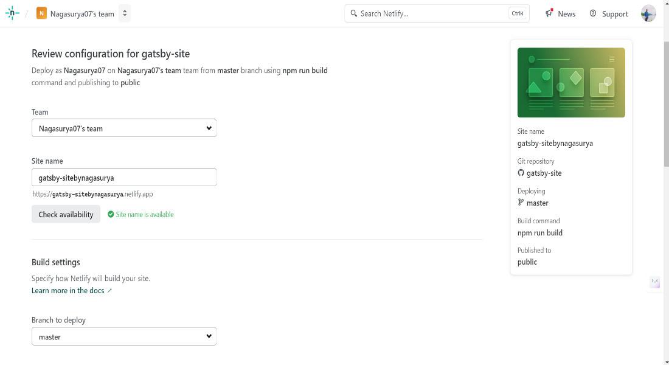Open News by clicking the megaphone icon
Viewport: 669px width, 365px height.
point(549,13)
